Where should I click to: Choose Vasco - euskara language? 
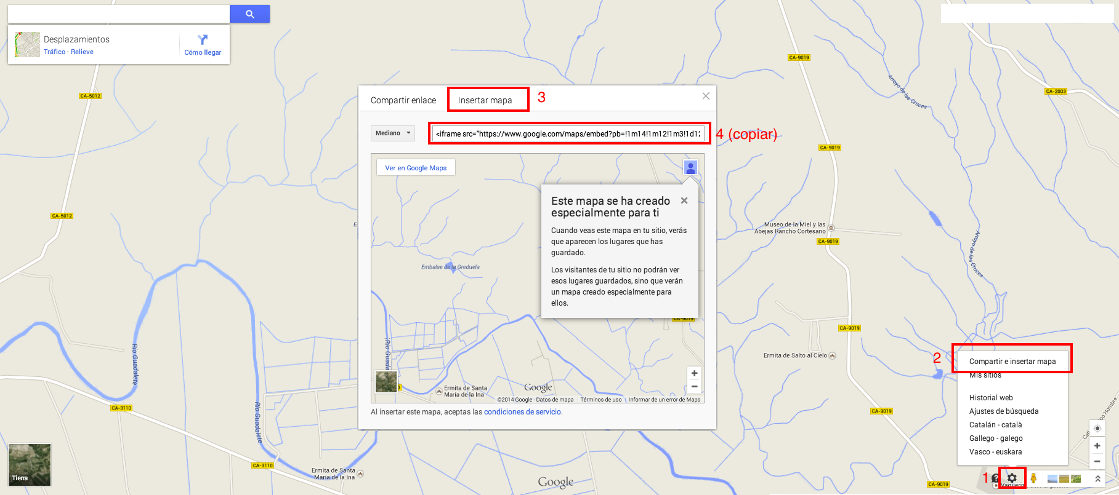(x=995, y=452)
